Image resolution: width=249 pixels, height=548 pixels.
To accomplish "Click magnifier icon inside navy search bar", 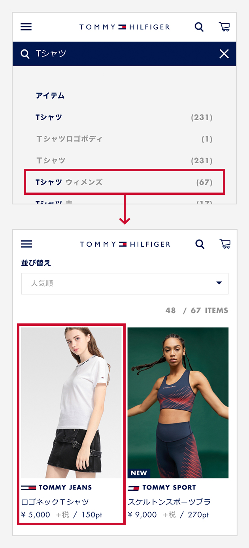I will point(25,54).
